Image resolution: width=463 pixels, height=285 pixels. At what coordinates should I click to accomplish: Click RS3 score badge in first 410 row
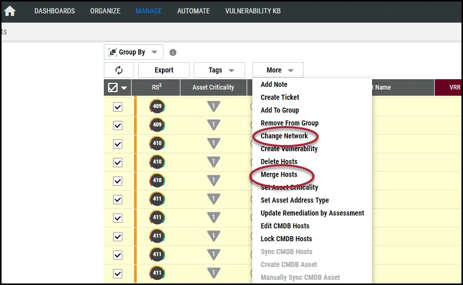[157, 144]
